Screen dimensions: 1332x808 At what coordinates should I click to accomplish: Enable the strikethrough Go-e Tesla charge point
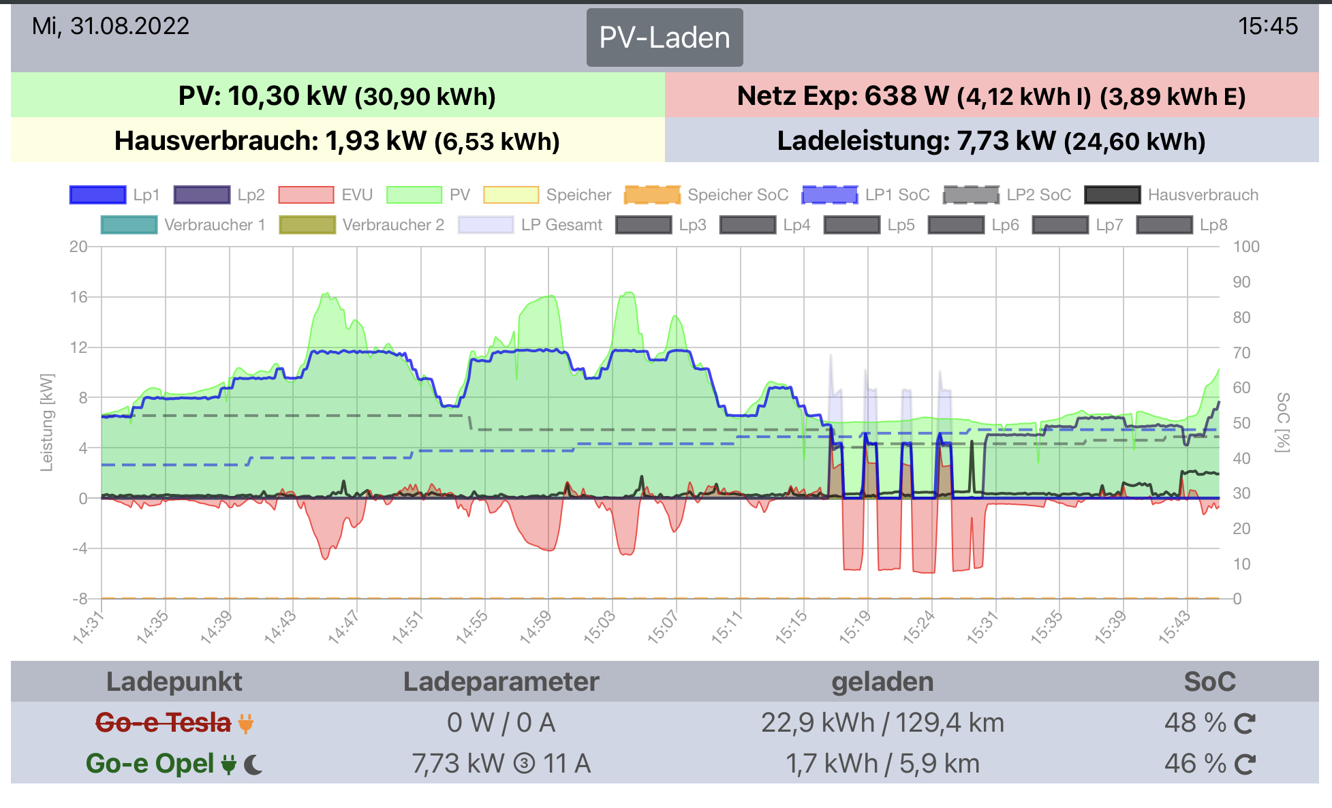point(163,723)
